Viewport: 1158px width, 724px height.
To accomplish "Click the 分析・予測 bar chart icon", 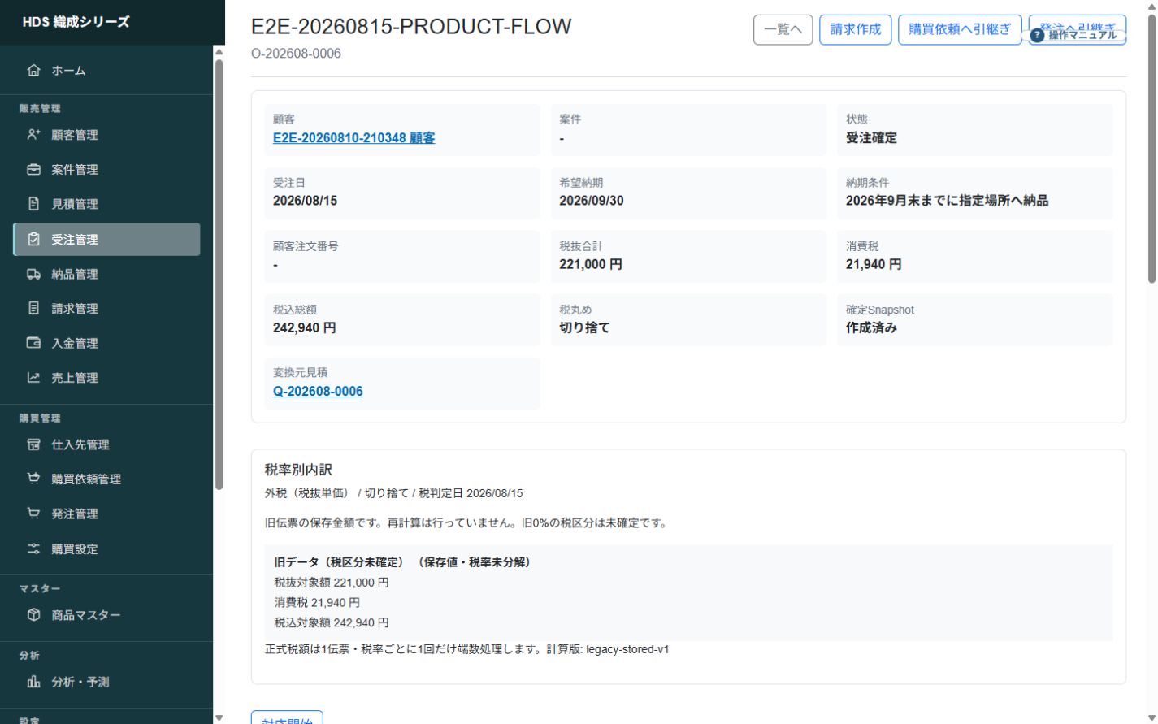I will coord(33,682).
